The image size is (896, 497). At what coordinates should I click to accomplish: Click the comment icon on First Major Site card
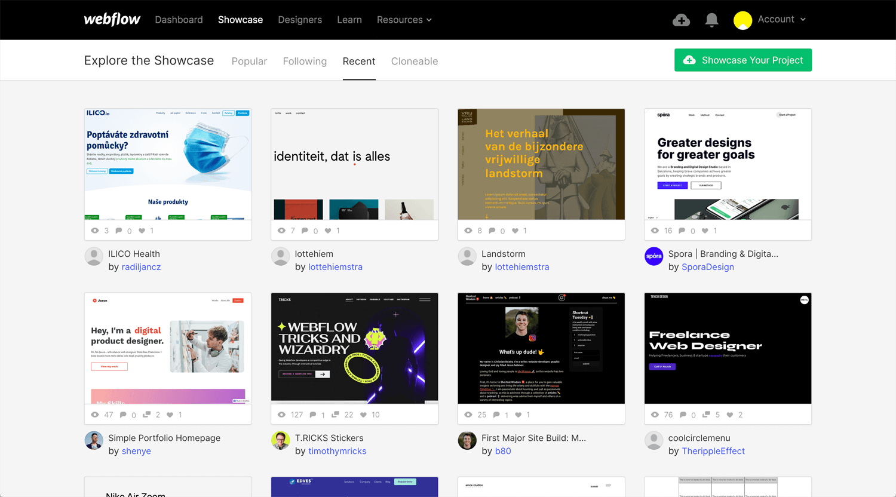(x=496, y=415)
